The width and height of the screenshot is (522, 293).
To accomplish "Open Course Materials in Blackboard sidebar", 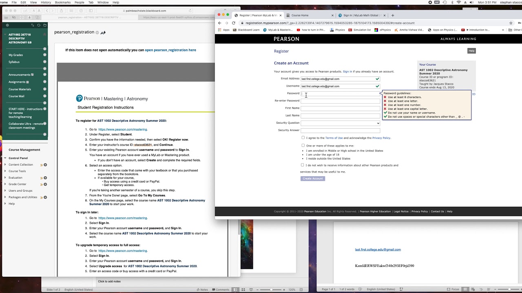I will (x=20, y=89).
